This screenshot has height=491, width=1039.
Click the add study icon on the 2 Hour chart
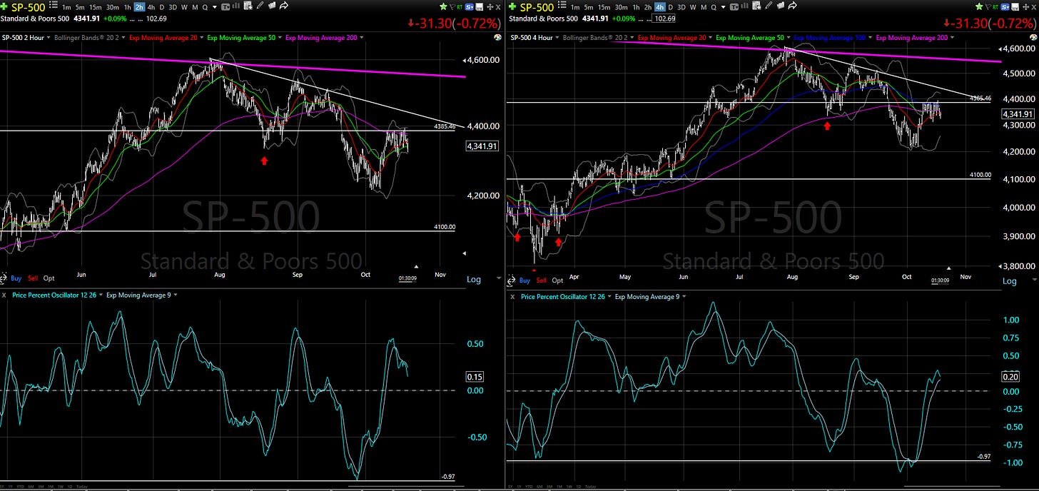point(248,6)
